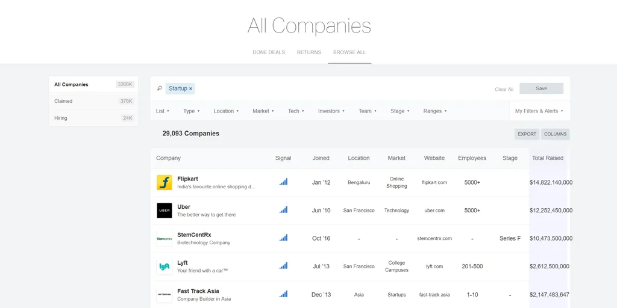Open the StemCentRx company link
The image size is (617, 308).
pos(194,235)
